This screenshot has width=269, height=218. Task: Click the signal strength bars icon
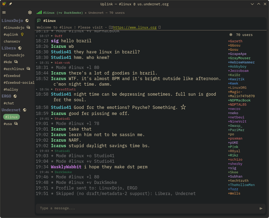[x=39, y=12]
